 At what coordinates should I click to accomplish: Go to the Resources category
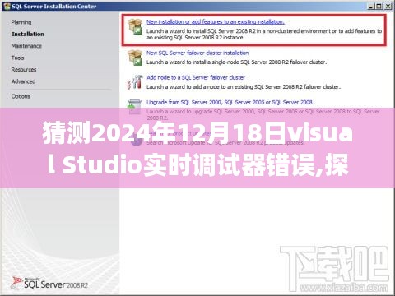24,69
